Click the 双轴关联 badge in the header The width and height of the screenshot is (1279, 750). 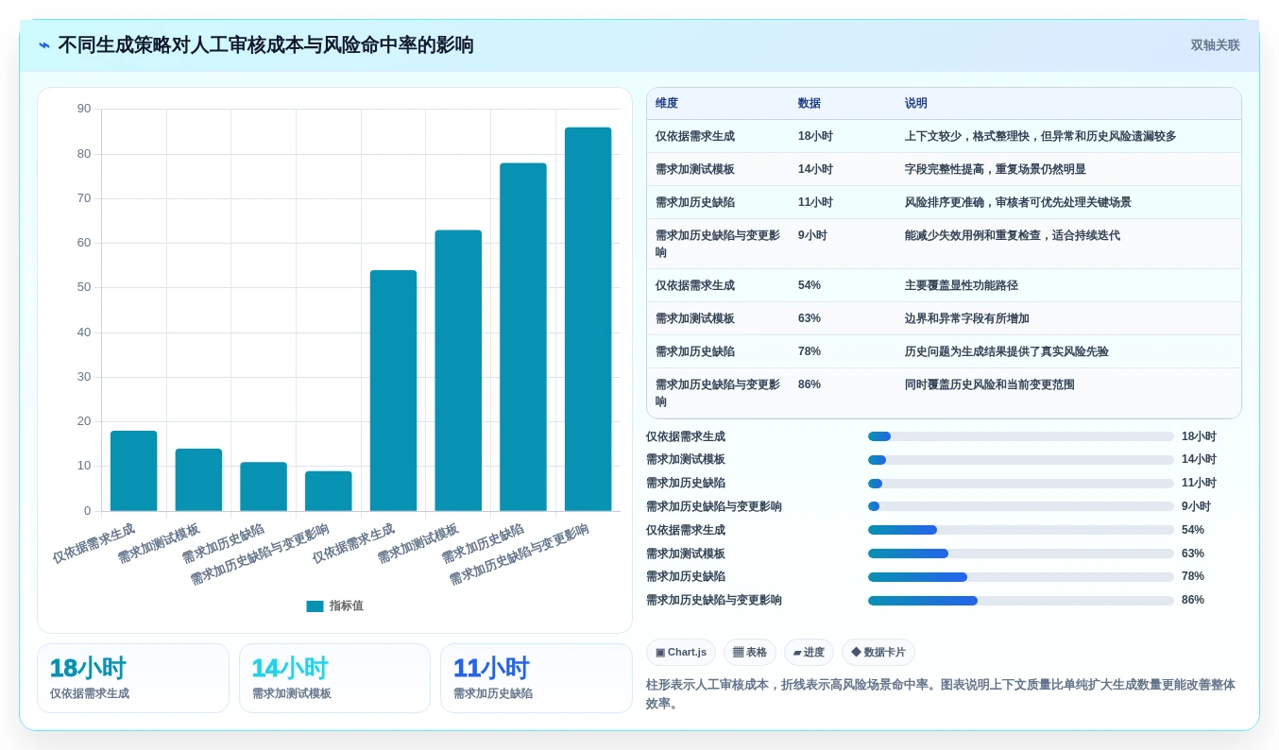click(1215, 45)
